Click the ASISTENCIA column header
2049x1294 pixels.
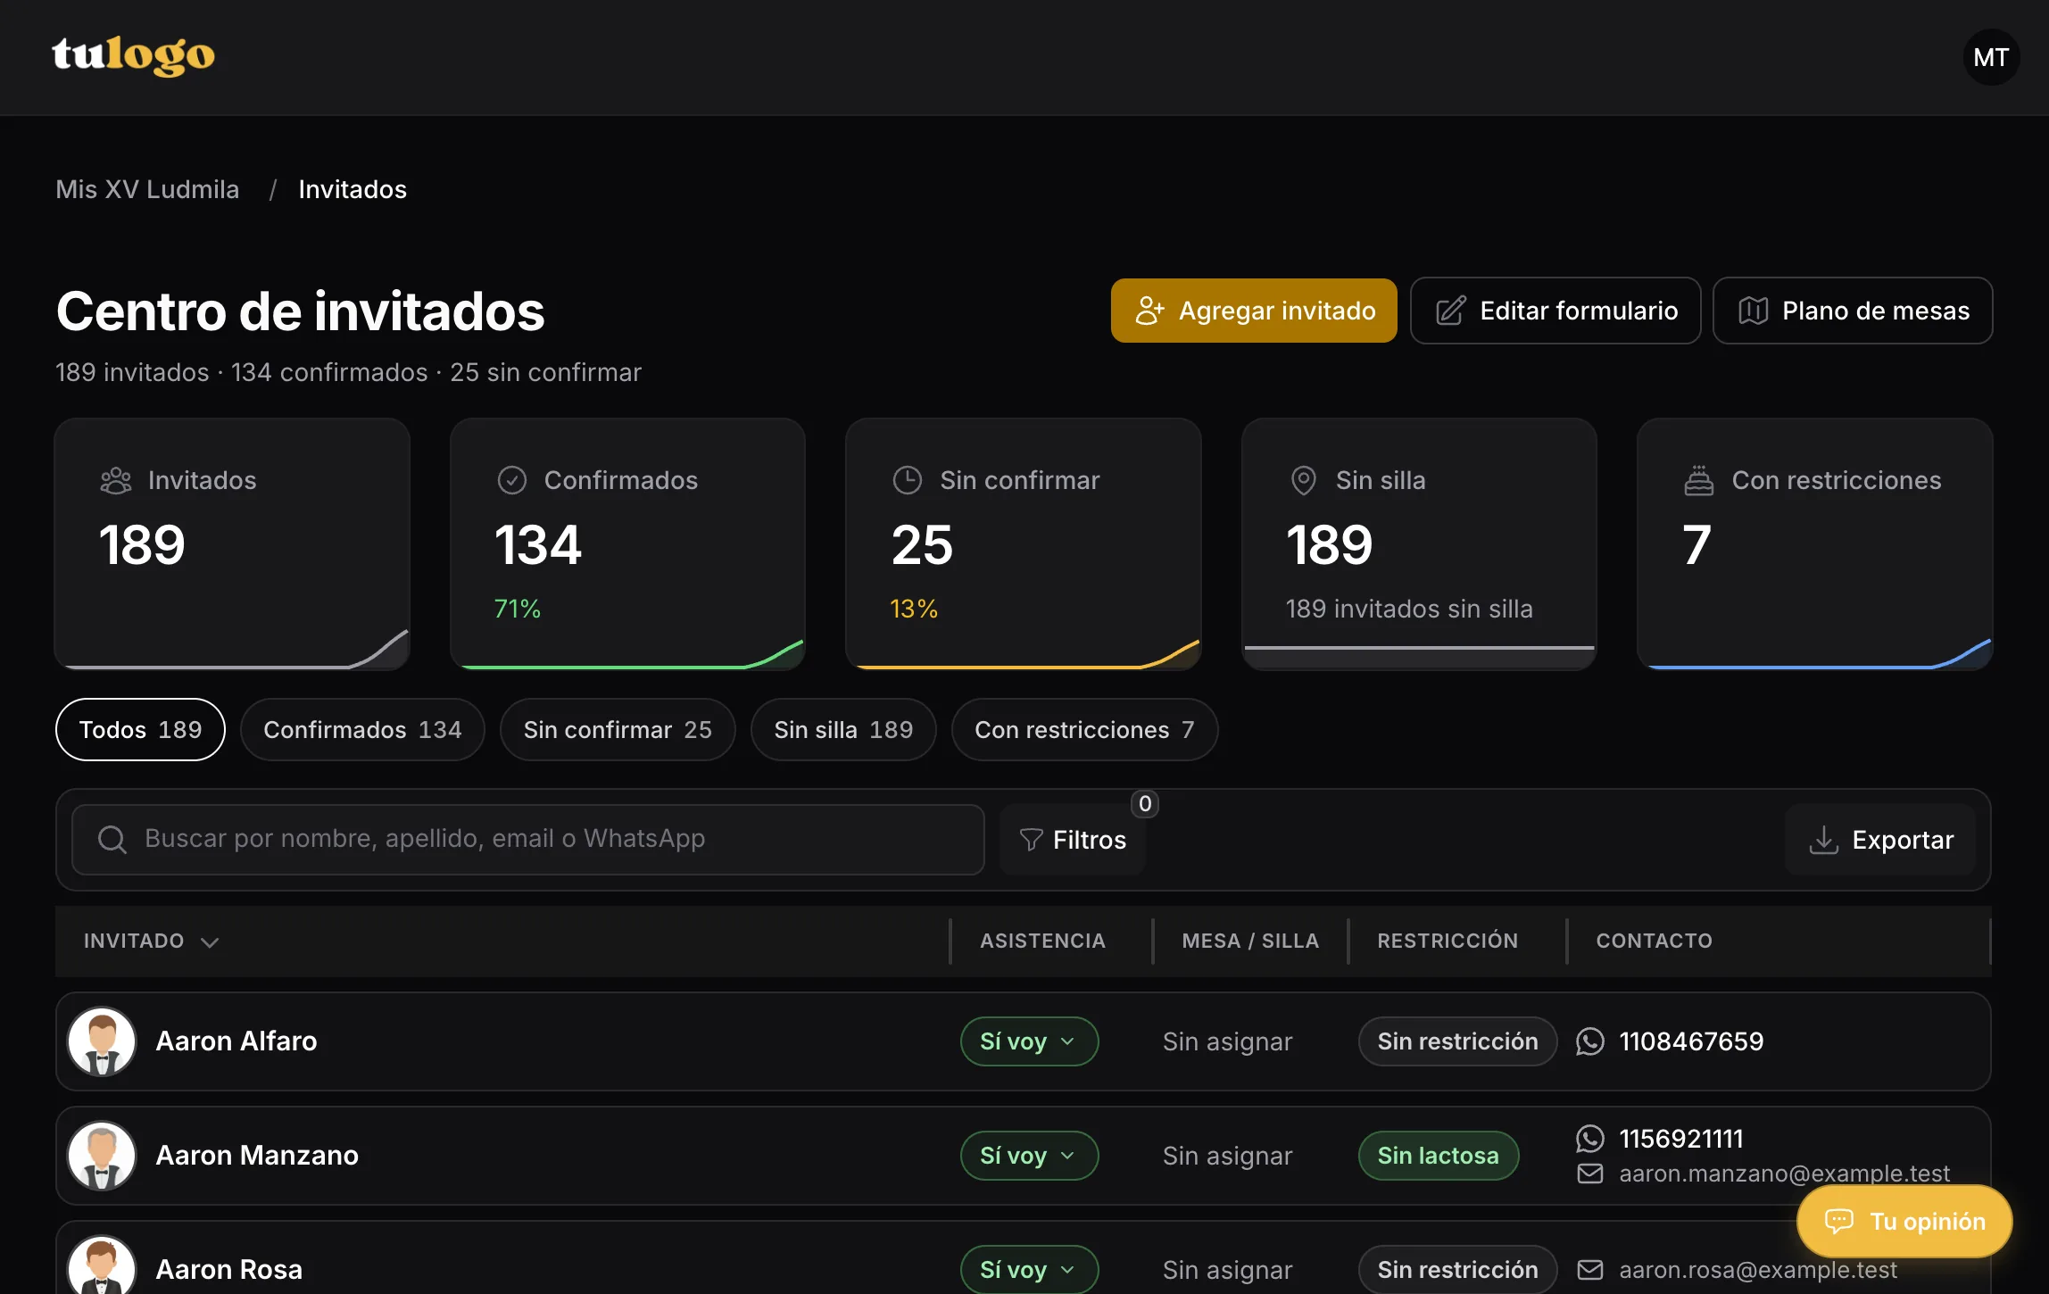point(1042,941)
